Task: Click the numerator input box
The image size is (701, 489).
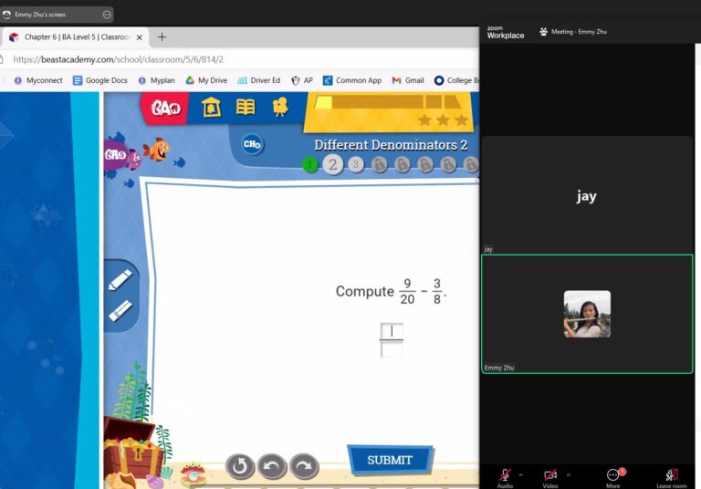Action: click(392, 331)
